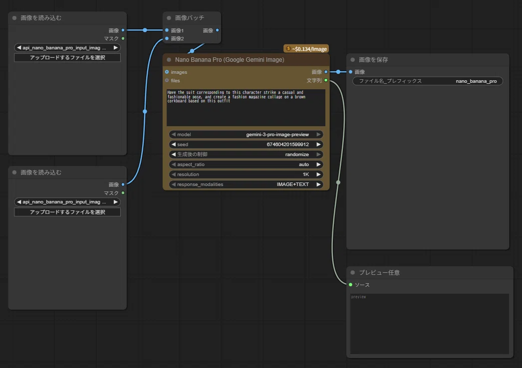This screenshot has width=522, height=368.
Task: Open the model gemini-3-pro-image-preview dropdown
Action: (x=246, y=135)
